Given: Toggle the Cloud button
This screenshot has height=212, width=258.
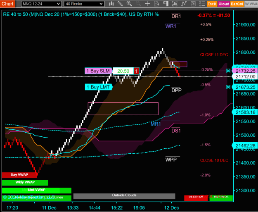Looking at the screenshot, I should (224, 4).
